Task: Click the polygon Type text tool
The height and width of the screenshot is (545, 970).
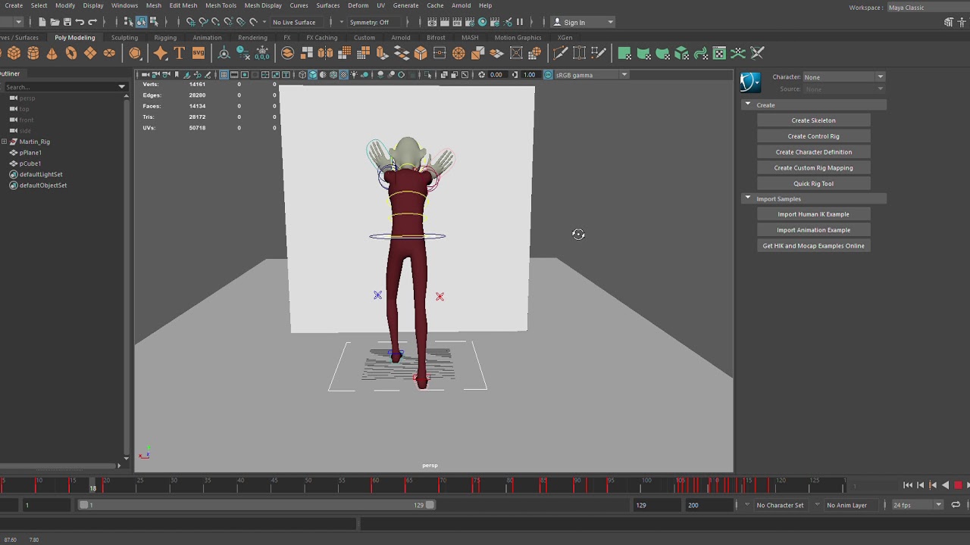Action: 180,53
